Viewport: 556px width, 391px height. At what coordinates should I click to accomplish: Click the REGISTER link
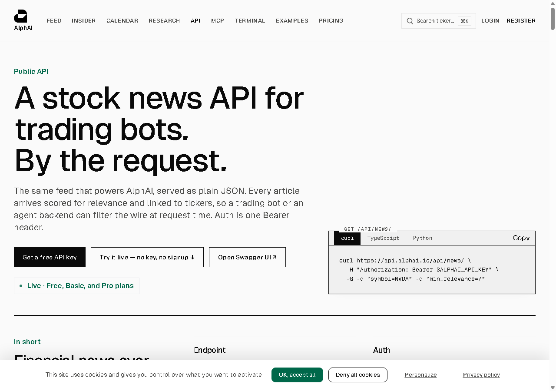[521, 21]
